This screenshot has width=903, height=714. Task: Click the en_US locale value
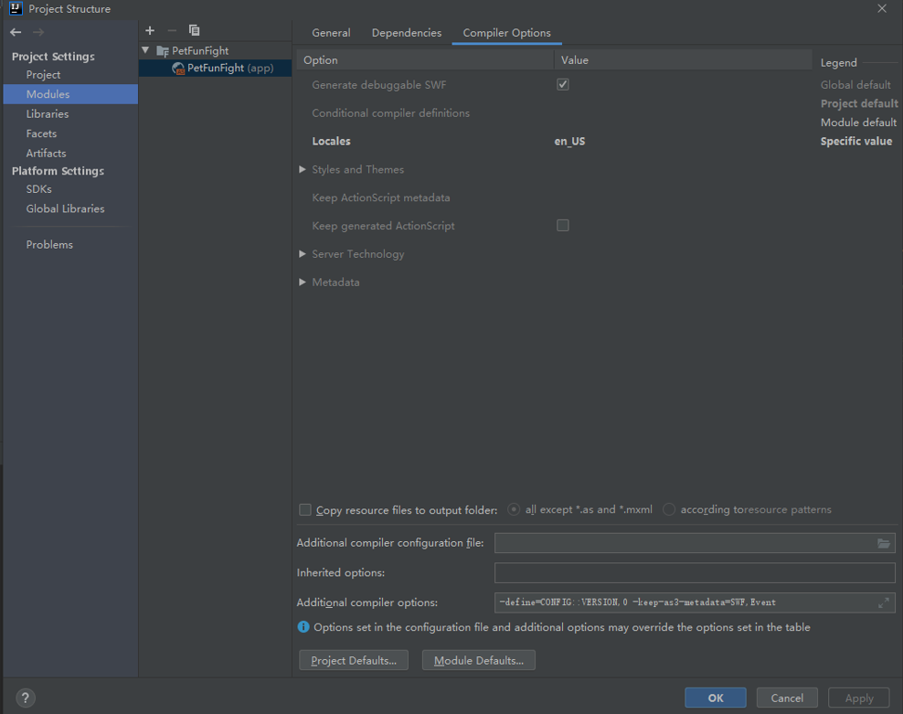click(x=569, y=141)
